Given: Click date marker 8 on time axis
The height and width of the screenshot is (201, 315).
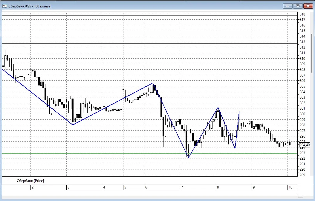Looking at the screenshot, I should tap(218, 187).
